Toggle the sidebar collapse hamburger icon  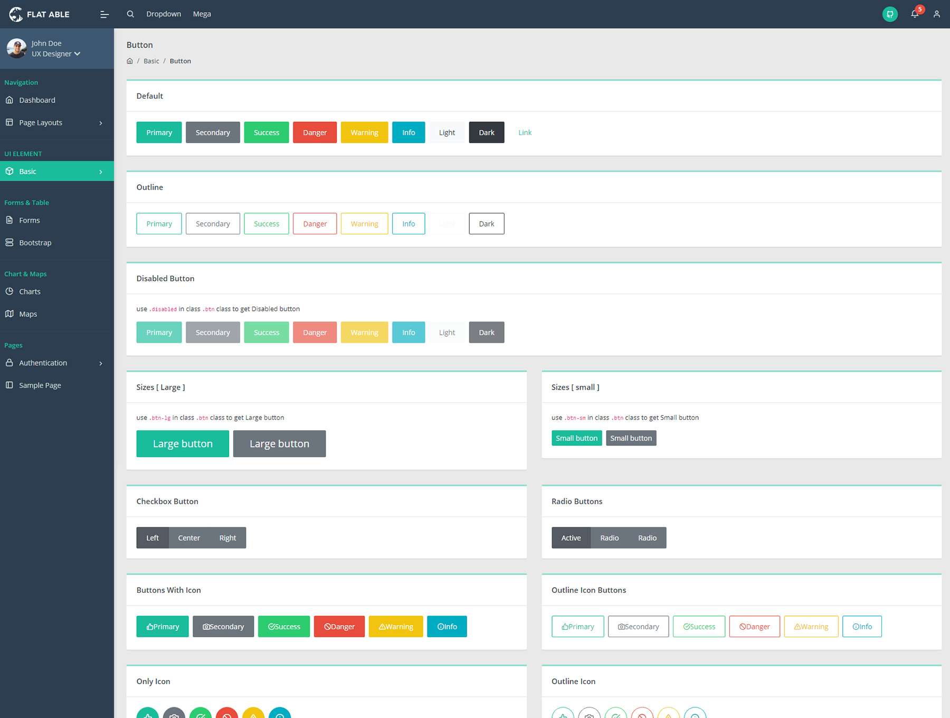point(104,14)
